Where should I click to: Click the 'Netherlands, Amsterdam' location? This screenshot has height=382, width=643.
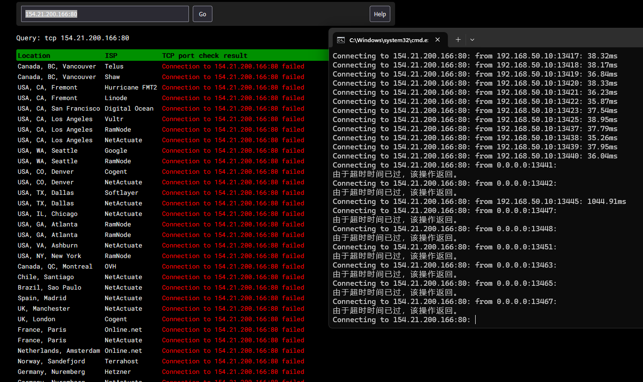tap(59, 351)
